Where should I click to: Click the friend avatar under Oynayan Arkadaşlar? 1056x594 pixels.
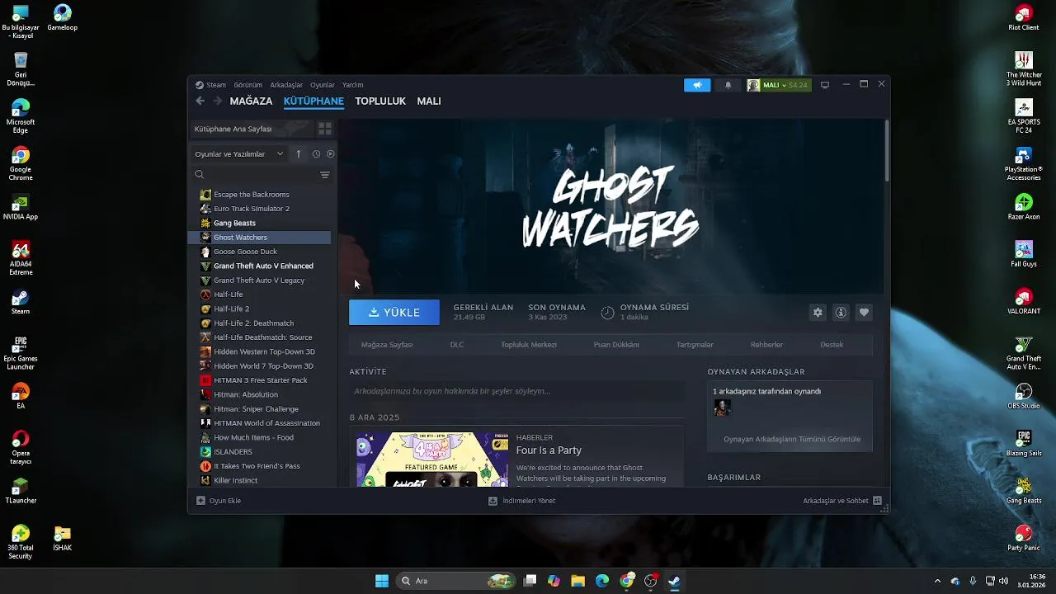(x=722, y=408)
